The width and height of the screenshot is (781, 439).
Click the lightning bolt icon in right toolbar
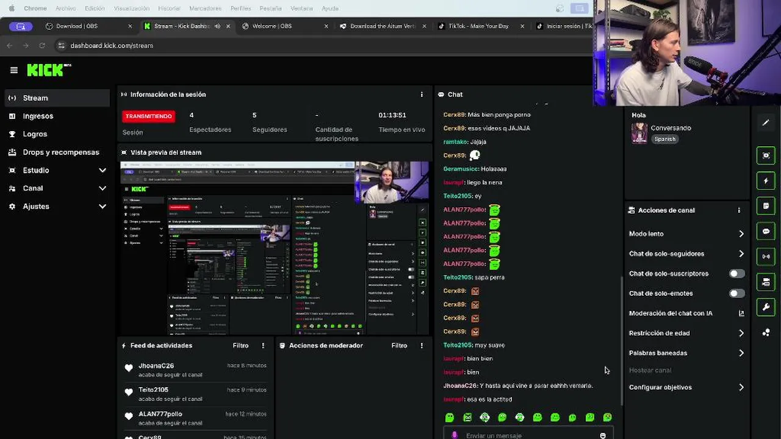[x=766, y=181]
